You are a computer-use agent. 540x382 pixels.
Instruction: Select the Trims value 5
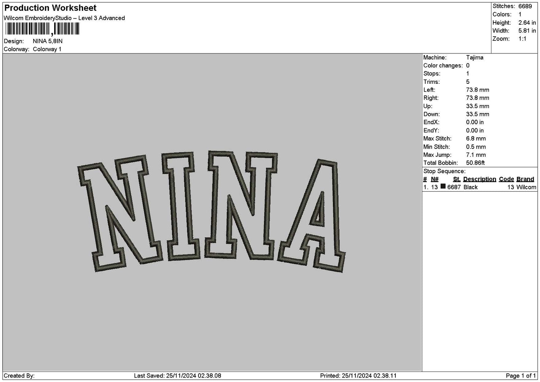click(468, 82)
